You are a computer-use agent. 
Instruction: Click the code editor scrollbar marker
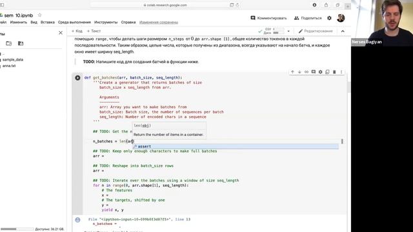[342, 142]
